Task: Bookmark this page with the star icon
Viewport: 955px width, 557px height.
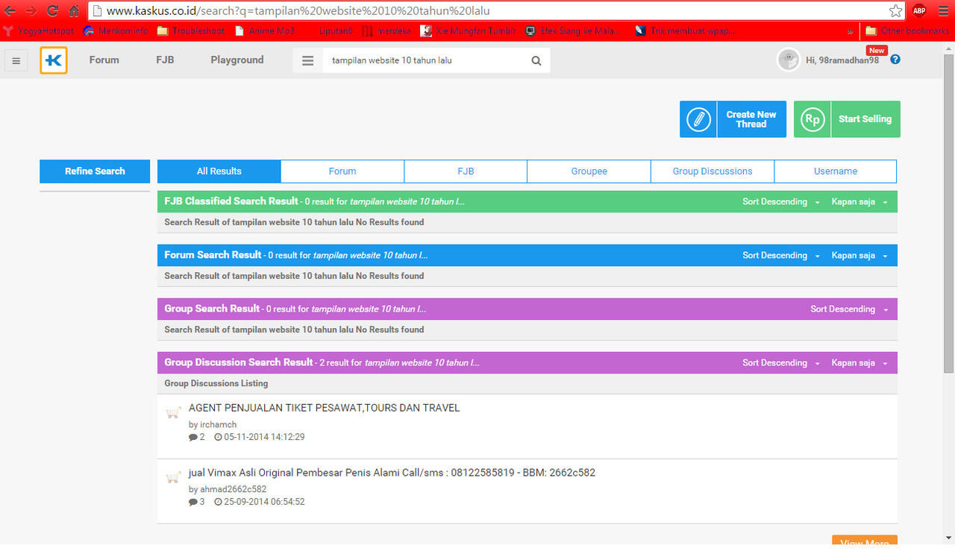Action: pyautogui.click(x=895, y=11)
